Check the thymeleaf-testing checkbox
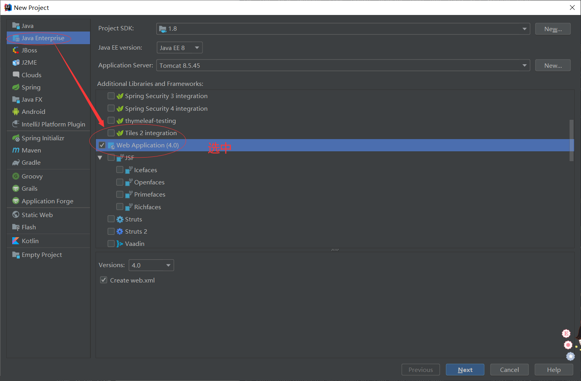This screenshot has width=581, height=381. (x=111, y=120)
